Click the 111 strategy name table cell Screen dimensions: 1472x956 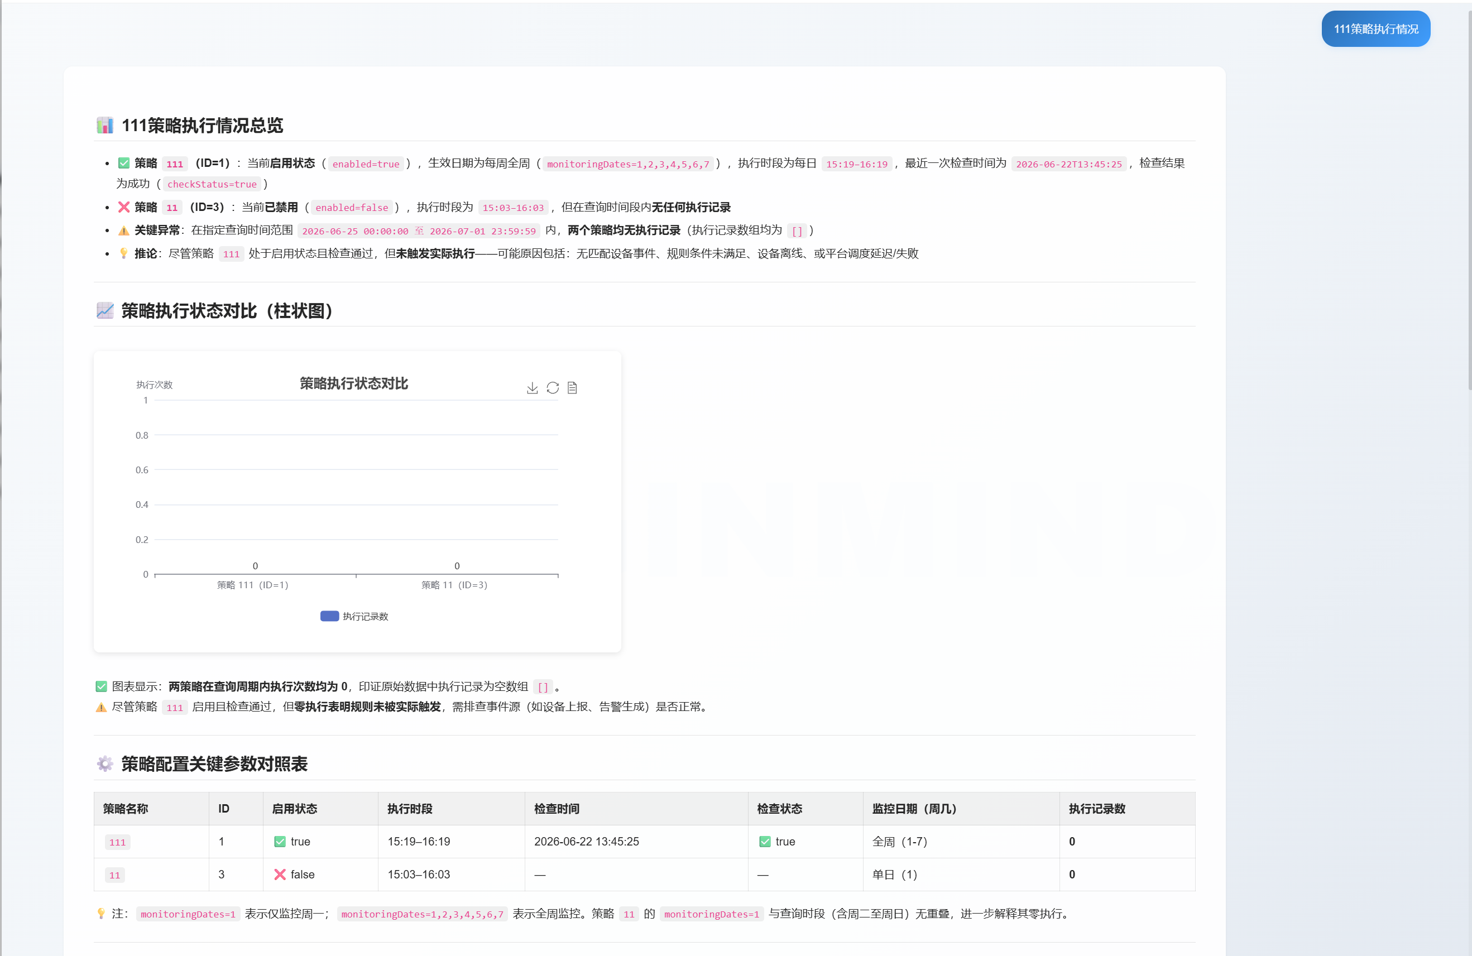[x=151, y=842]
